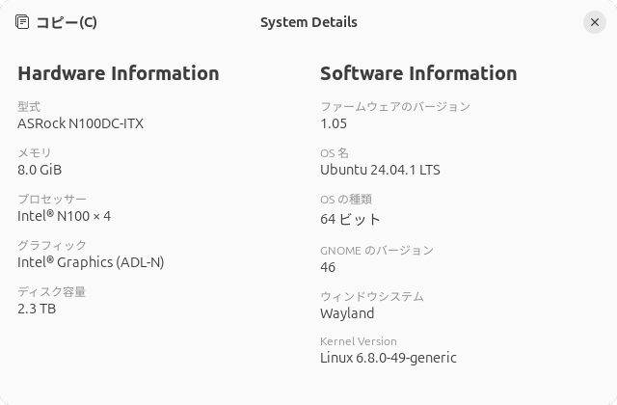Viewport: 617px width, 405px height.
Task: Click the GNOME のバージョン label
Action: click(x=377, y=251)
